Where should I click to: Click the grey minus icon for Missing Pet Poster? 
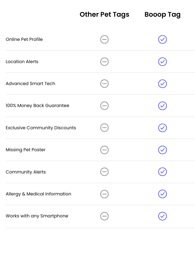coord(104,150)
